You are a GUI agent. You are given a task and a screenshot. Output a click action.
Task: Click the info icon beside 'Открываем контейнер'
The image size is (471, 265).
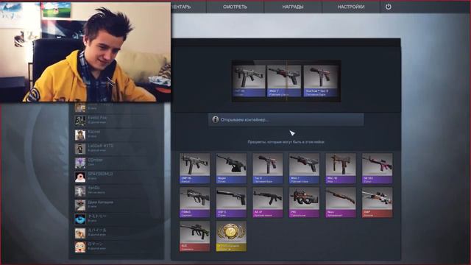pyautogui.click(x=215, y=119)
